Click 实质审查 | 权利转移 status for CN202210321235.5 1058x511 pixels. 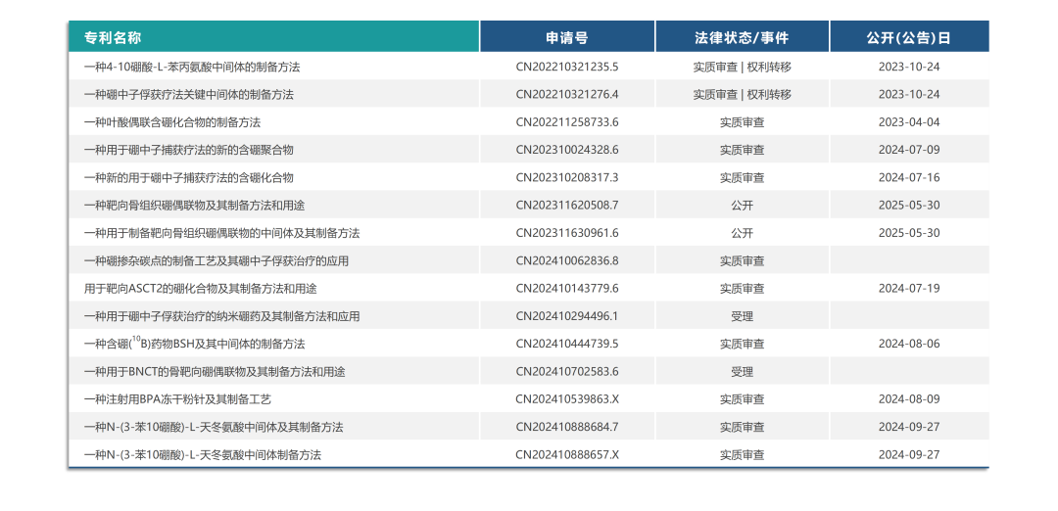(743, 67)
